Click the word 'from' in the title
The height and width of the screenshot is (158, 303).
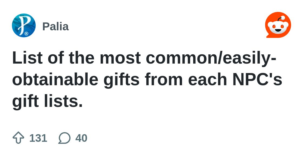[163, 79]
